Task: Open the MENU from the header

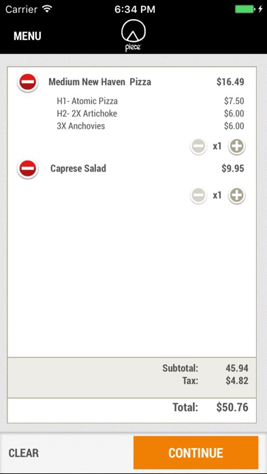Action: [27, 36]
